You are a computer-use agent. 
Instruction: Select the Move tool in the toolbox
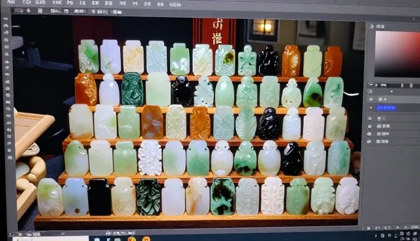pos(7,19)
